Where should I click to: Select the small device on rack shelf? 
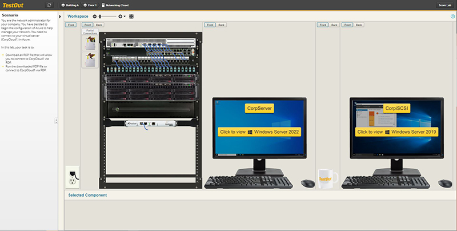[x=151, y=124]
